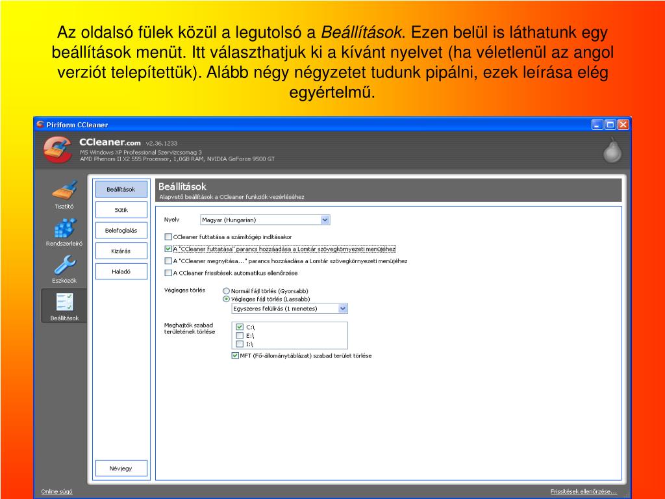This screenshot has height=499, width=665.
Task: Uncheck the "CCleaner futtatása" Lomtár menu option
Action: point(168,249)
